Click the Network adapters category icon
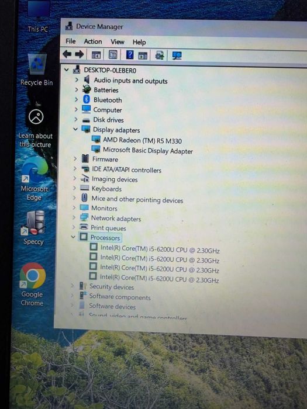 coord(84,217)
